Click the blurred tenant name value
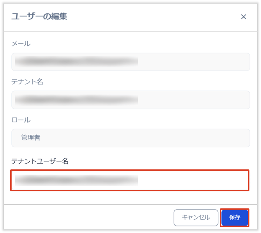The height and width of the screenshot is (233, 261). pyautogui.click(x=76, y=100)
